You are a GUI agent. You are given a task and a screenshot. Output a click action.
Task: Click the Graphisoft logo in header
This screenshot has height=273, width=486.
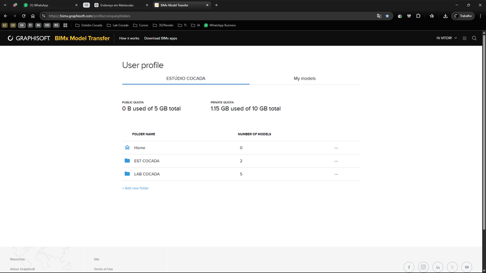point(29,38)
